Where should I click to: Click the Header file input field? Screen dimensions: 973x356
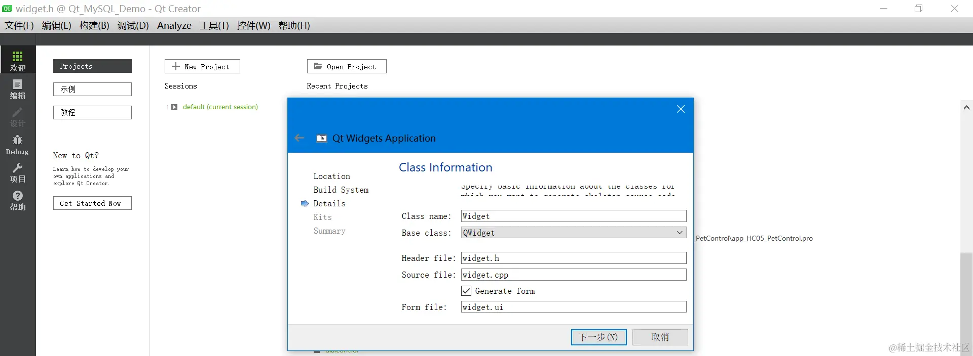click(x=574, y=258)
